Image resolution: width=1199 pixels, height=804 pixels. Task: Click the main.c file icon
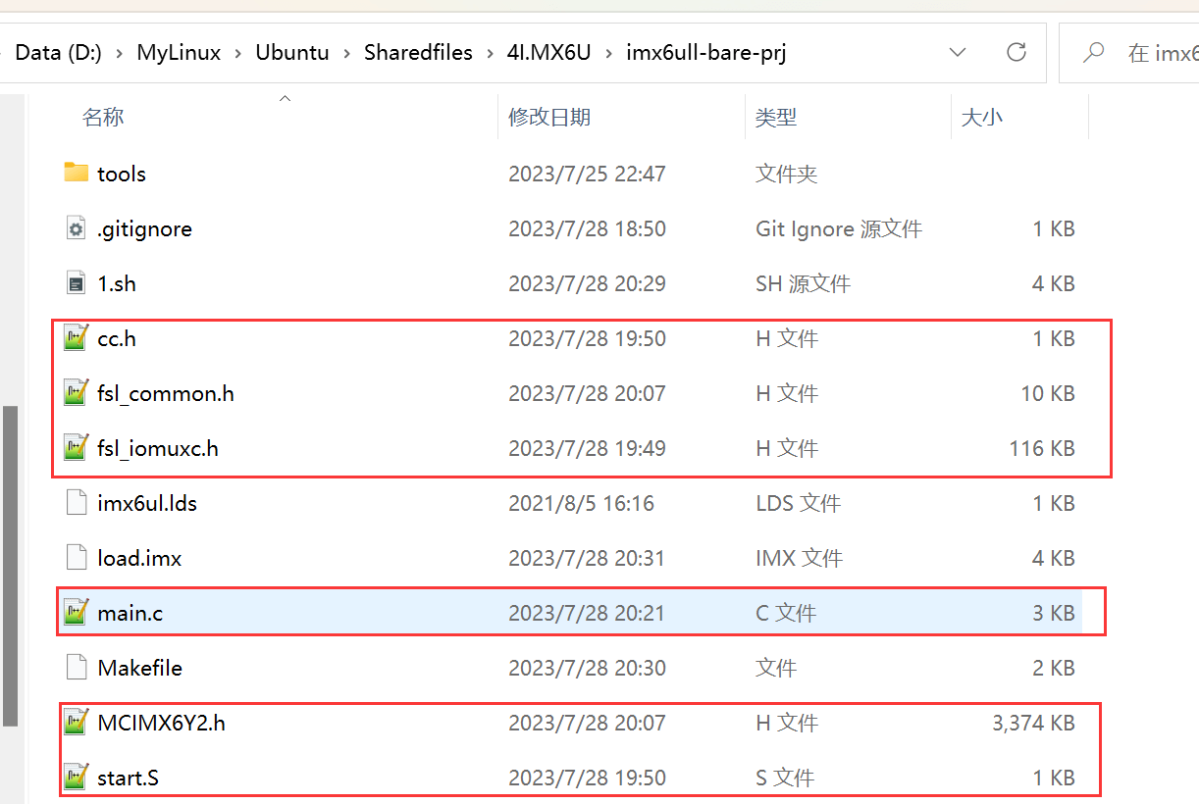point(77,613)
